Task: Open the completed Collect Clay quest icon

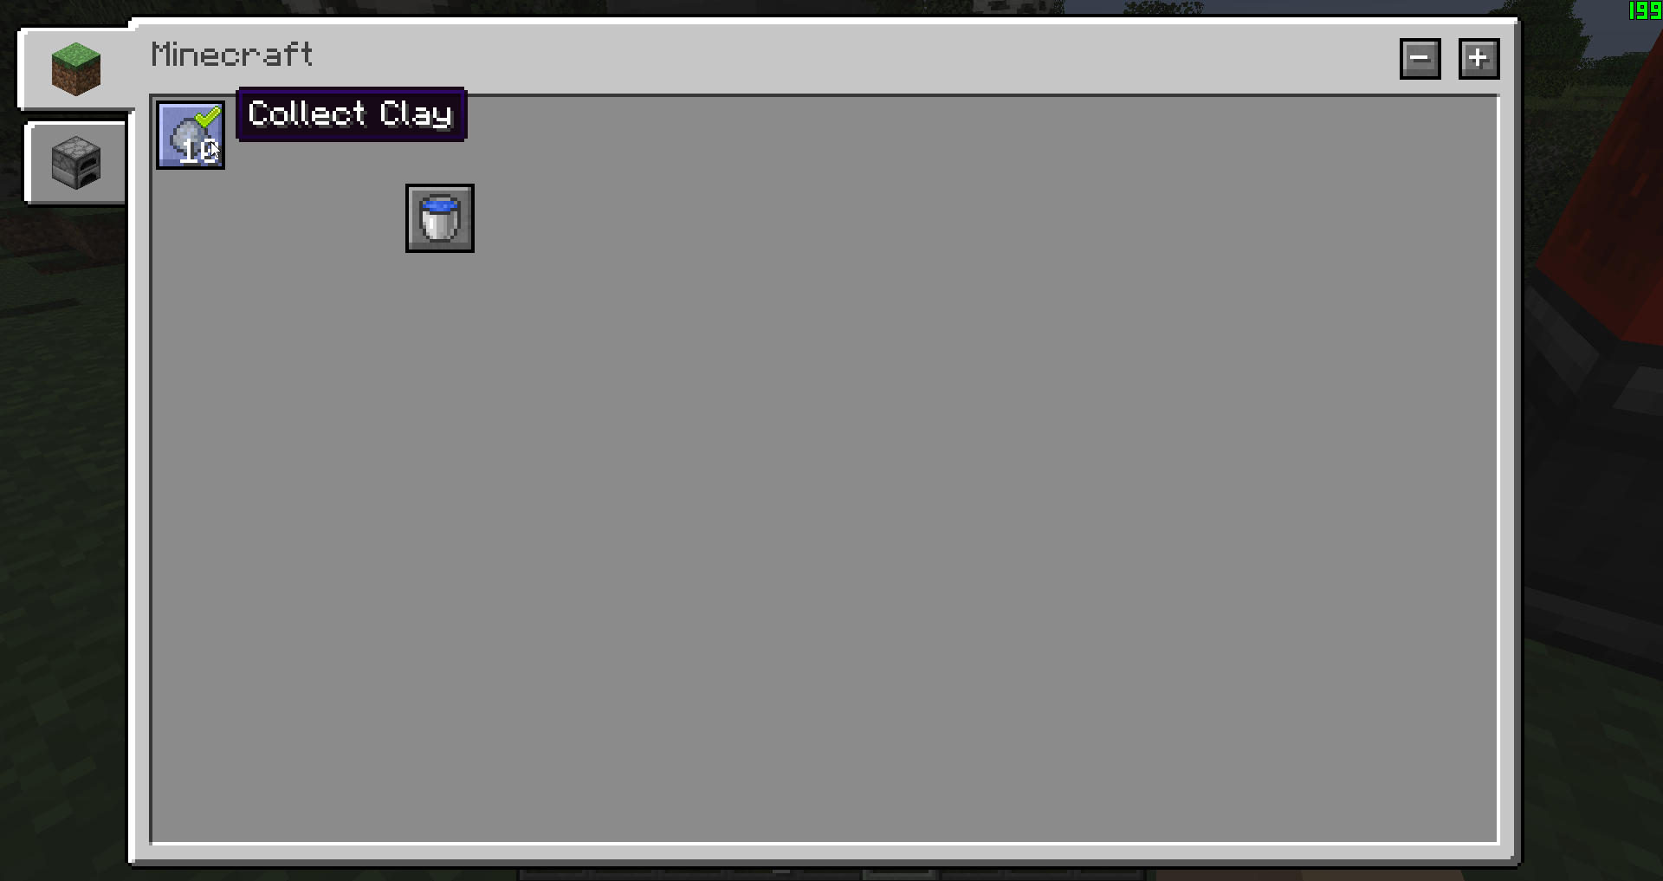Action: click(191, 135)
